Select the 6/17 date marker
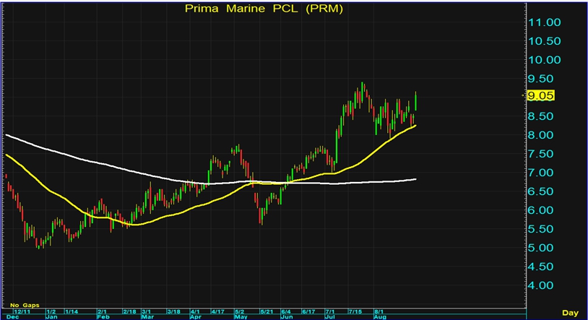This screenshot has height=320, width=588. [308, 312]
